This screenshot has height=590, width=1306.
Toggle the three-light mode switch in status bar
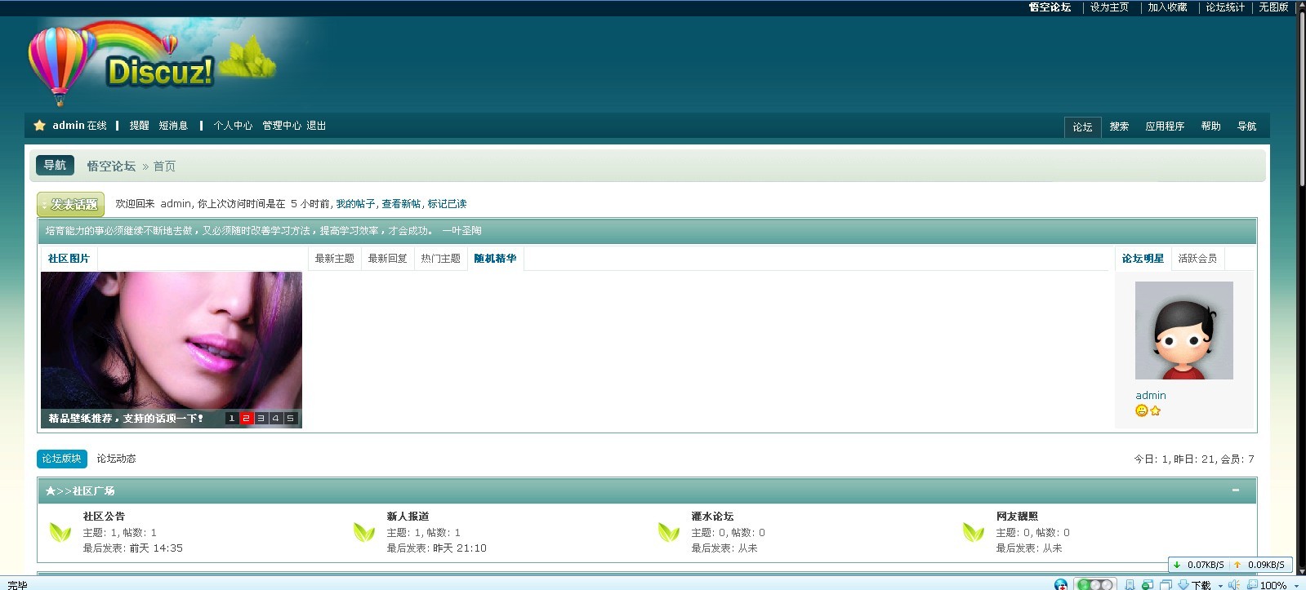pyautogui.click(x=1095, y=584)
